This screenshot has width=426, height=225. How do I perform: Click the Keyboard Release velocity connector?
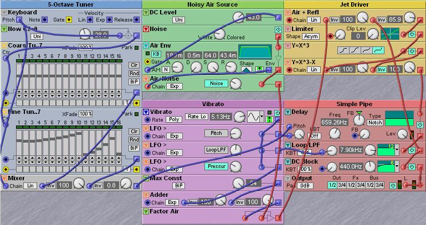pyautogui.click(x=137, y=19)
